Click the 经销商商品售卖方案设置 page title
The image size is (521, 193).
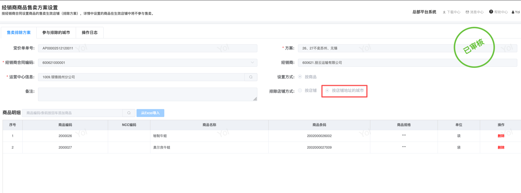(30, 8)
